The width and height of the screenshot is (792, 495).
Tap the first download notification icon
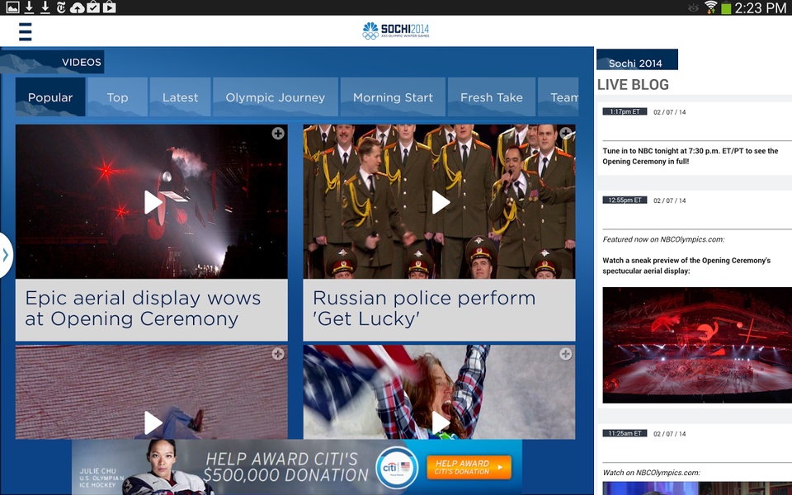tap(30, 7)
